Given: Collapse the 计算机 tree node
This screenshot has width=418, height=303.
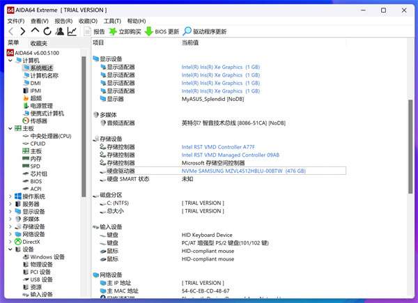Looking at the screenshot, I should pyautogui.click(x=10, y=61).
